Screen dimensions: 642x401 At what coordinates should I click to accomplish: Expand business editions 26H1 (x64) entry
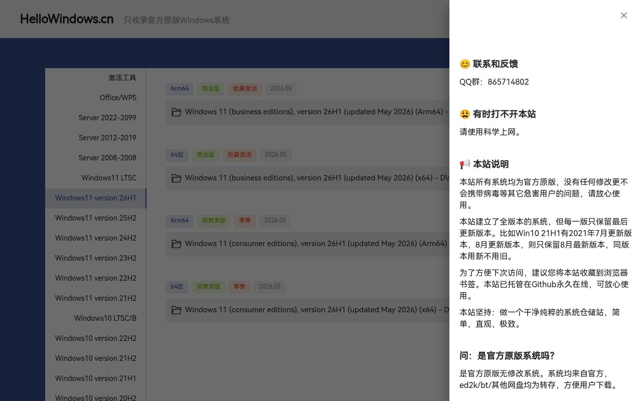click(307, 178)
